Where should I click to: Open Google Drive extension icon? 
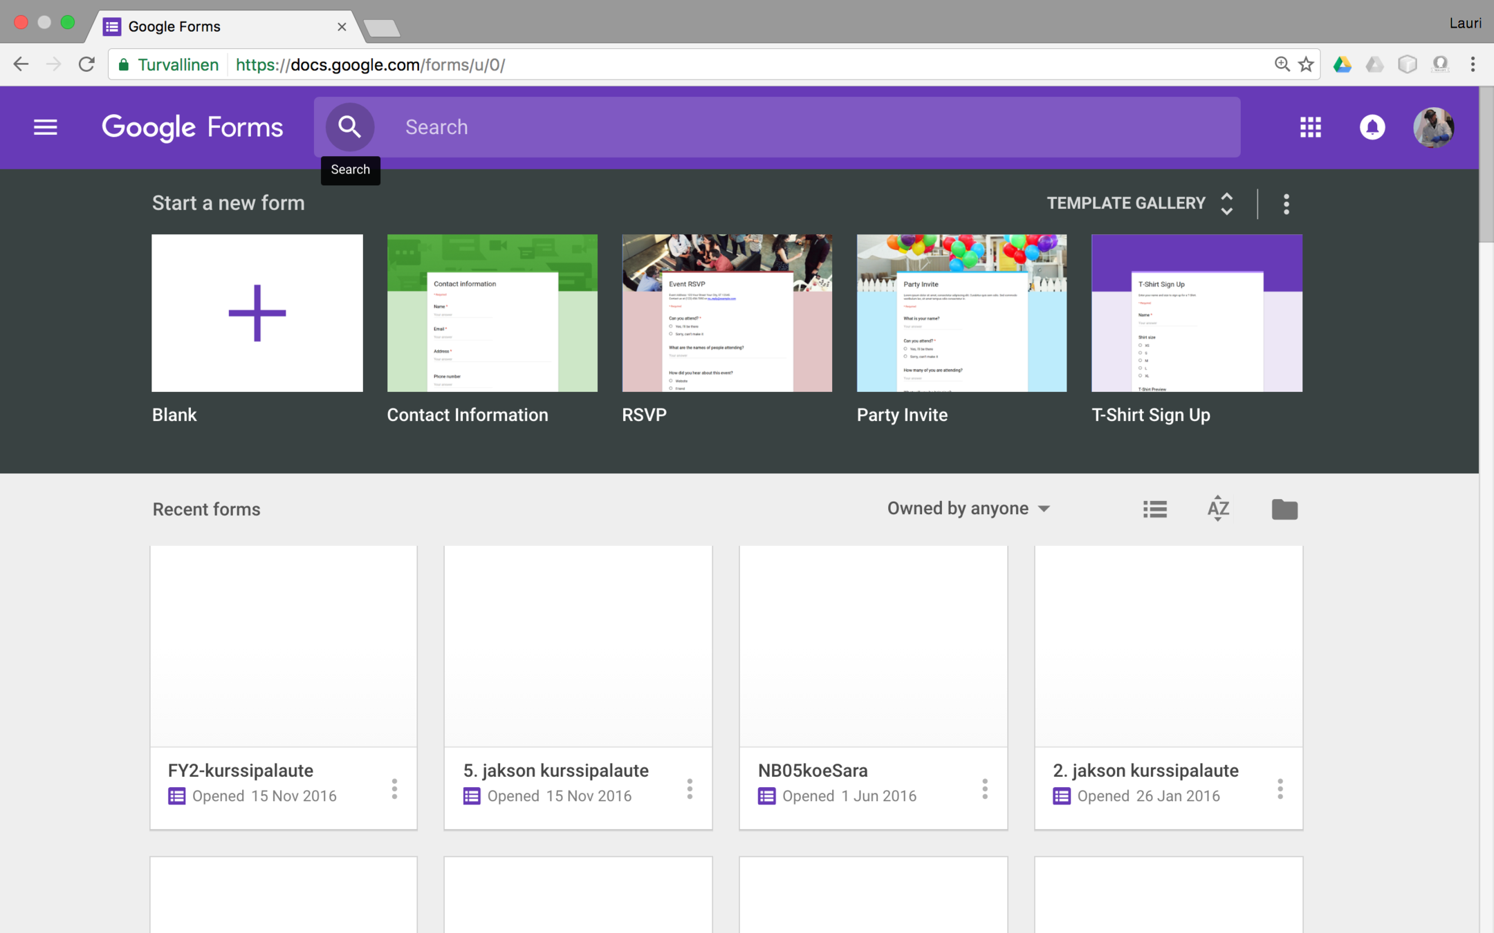[x=1343, y=65]
